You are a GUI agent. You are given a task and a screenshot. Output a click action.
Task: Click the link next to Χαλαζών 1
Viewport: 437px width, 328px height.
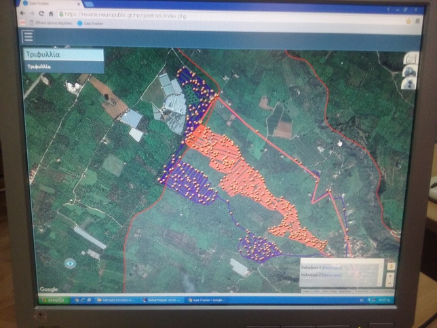332,268
